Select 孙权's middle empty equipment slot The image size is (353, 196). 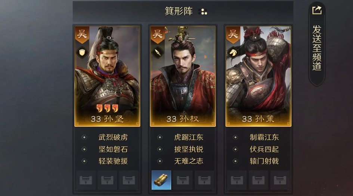183,180
